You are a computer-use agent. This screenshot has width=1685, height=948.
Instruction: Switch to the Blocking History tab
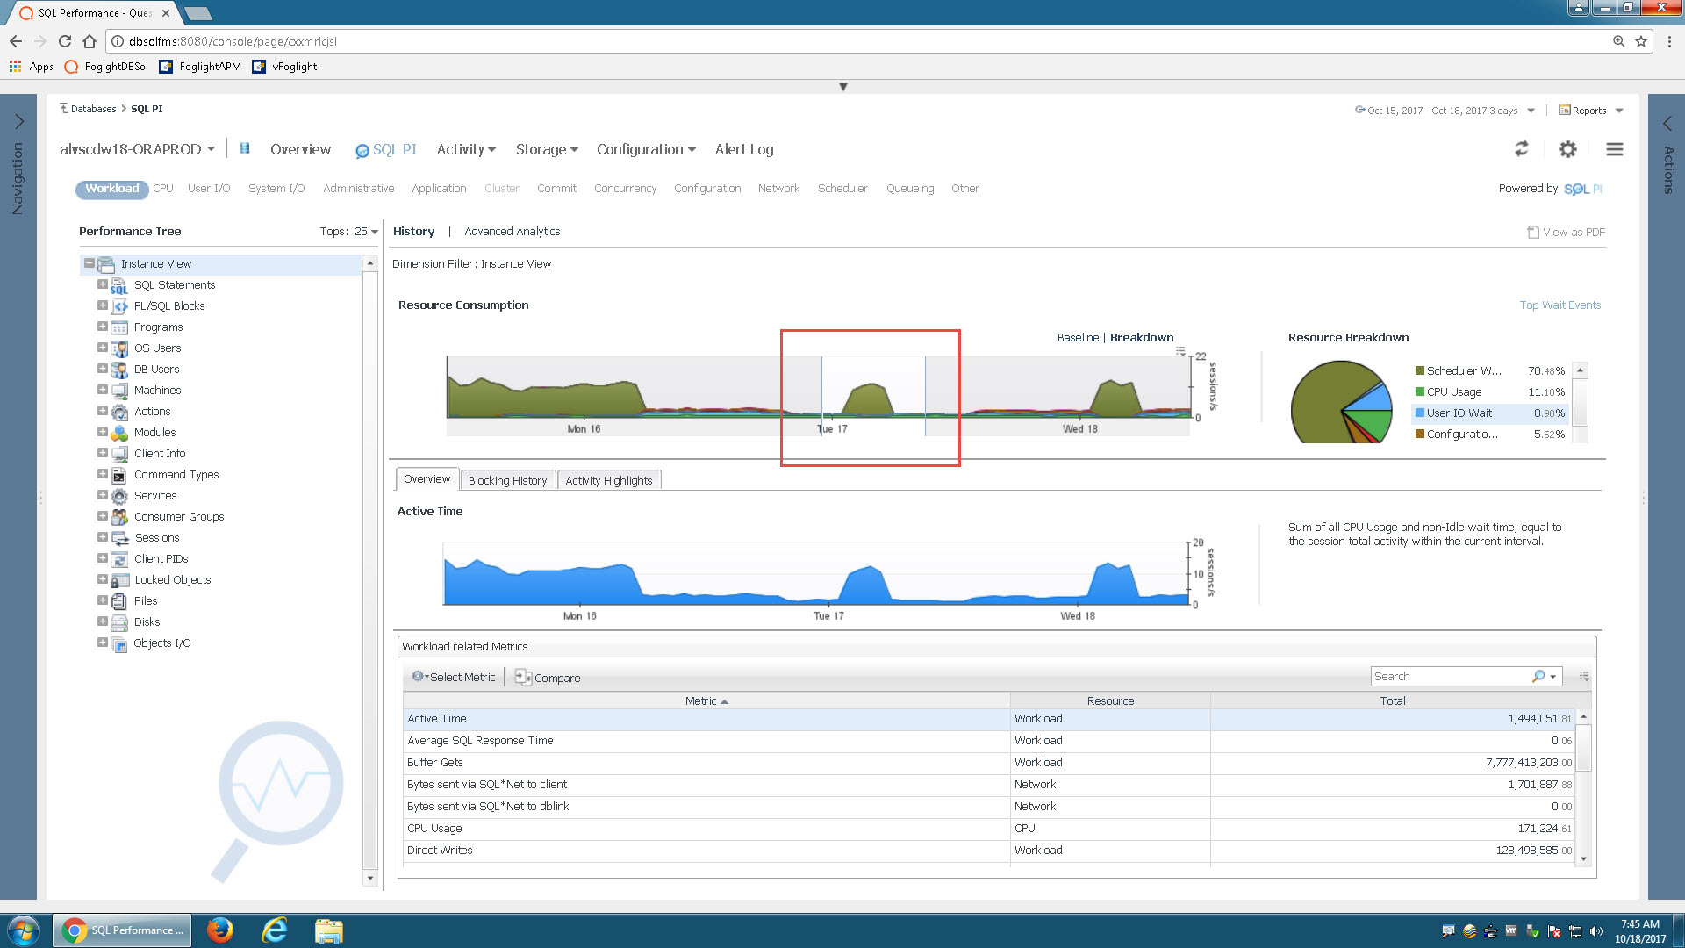[x=507, y=480]
